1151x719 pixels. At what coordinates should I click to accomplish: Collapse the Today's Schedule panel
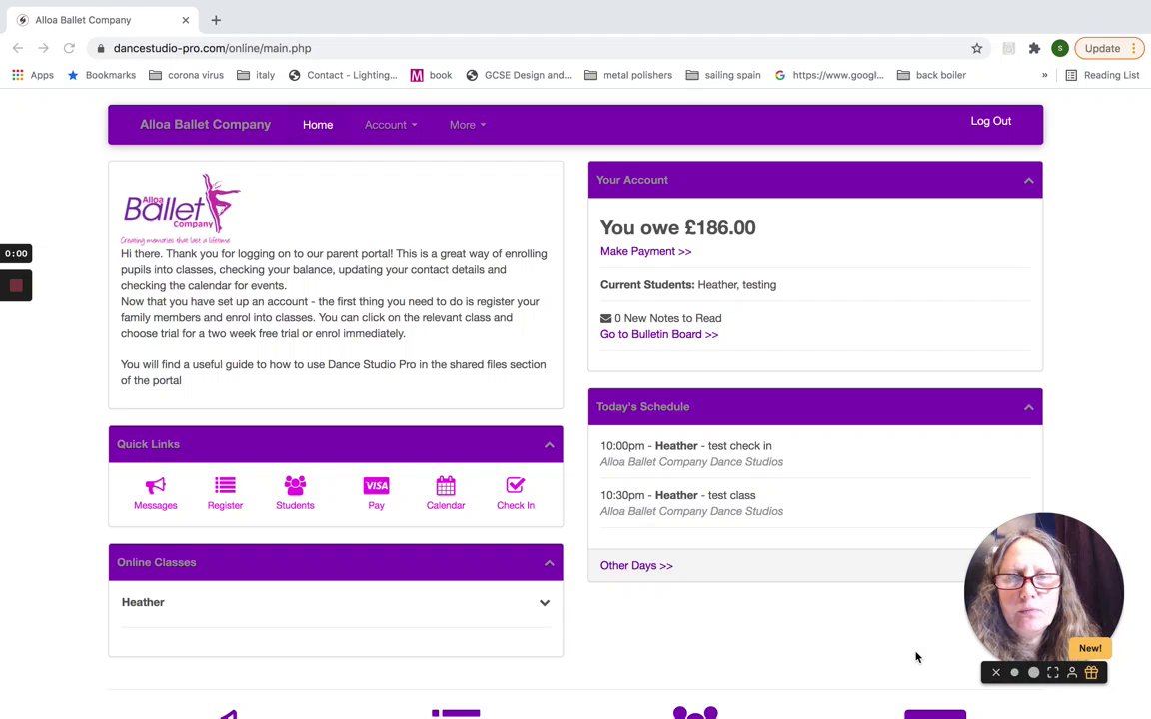(x=1028, y=407)
